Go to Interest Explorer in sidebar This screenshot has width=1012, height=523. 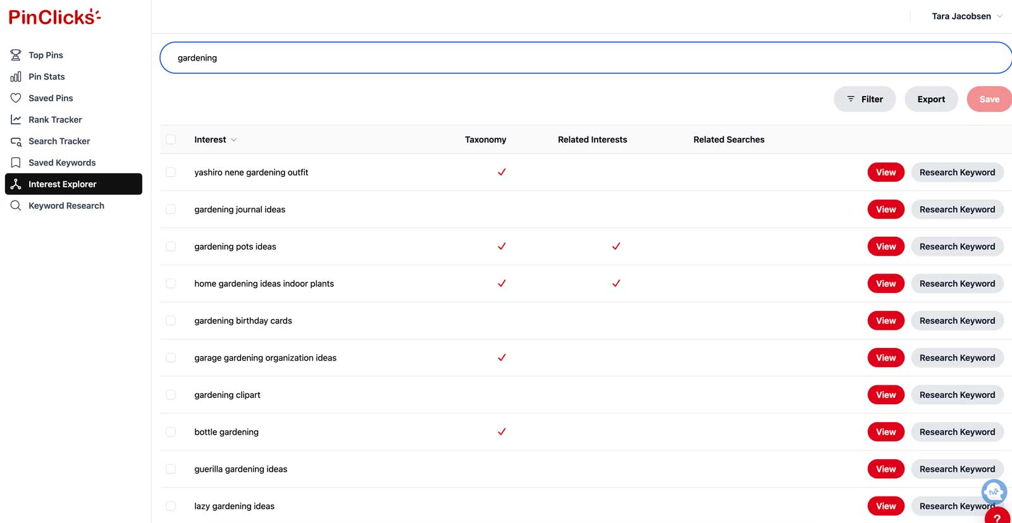click(x=73, y=184)
